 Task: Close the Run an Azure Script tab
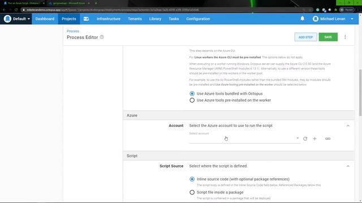click(44, 3)
